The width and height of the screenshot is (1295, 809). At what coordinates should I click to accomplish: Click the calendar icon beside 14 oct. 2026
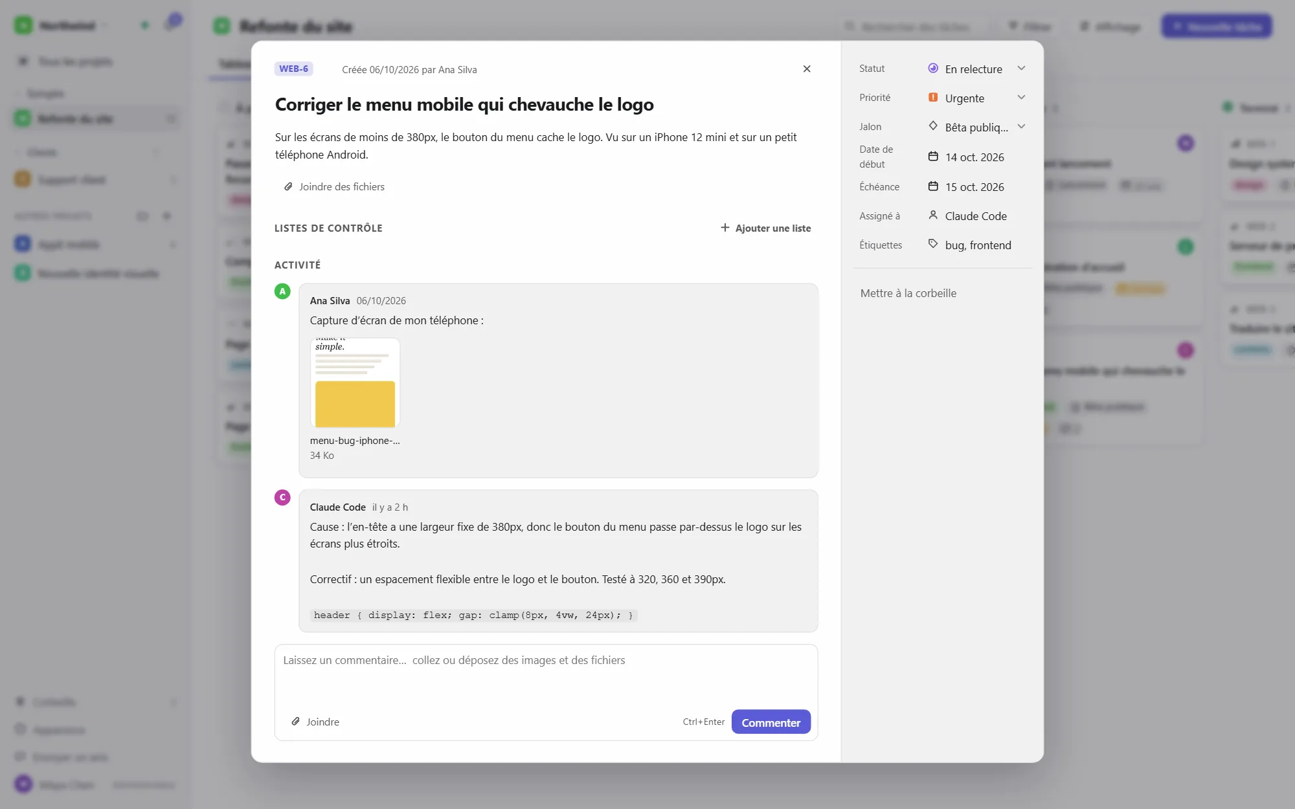click(x=933, y=157)
